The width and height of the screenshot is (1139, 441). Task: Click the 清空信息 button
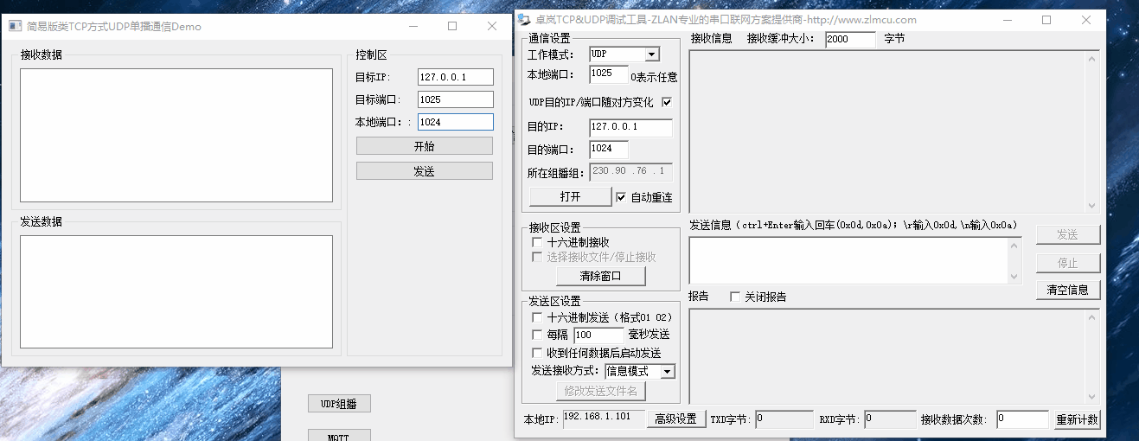point(1068,291)
